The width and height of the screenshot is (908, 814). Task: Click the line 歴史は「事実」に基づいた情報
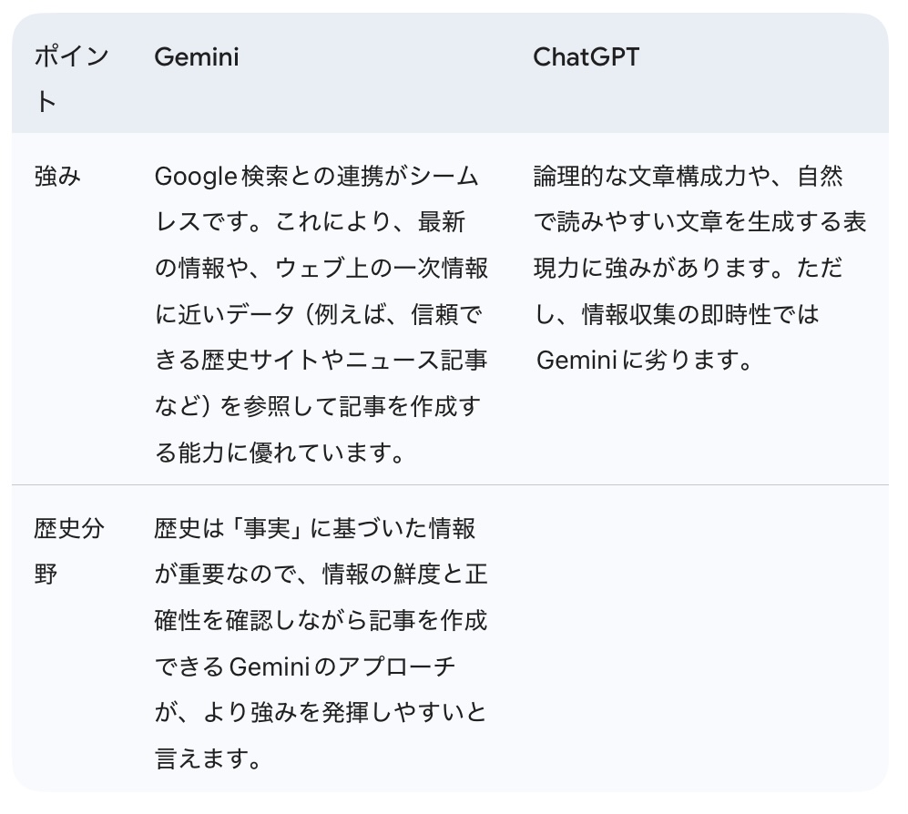pyautogui.click(x=315, y=529)
